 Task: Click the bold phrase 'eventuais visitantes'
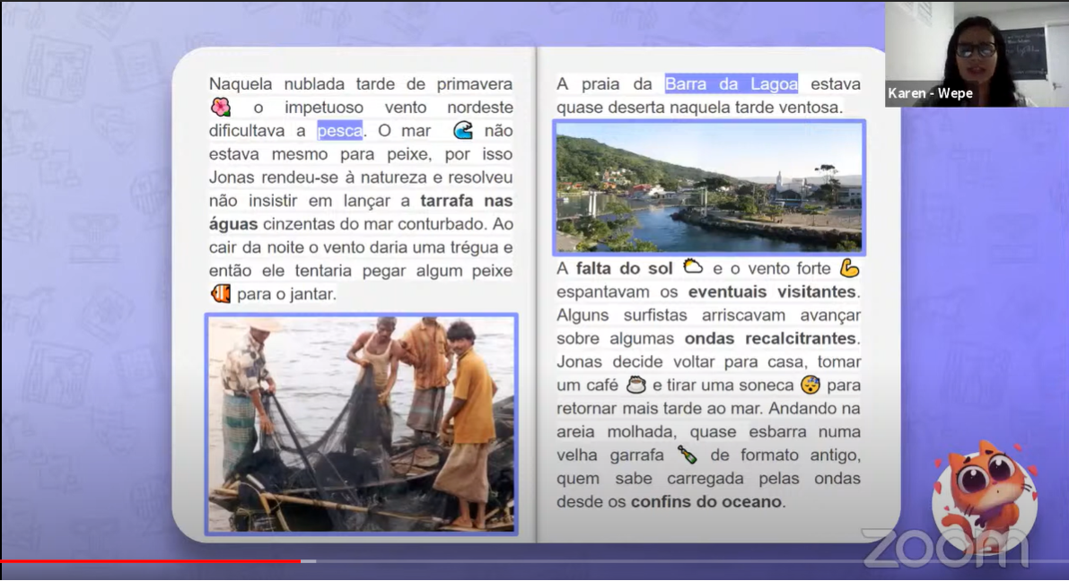point(772,292)
